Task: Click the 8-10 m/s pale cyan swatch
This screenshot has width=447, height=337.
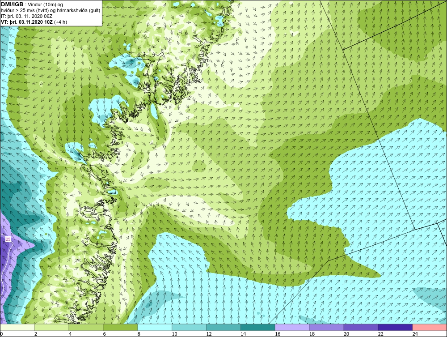Action: 155,327
